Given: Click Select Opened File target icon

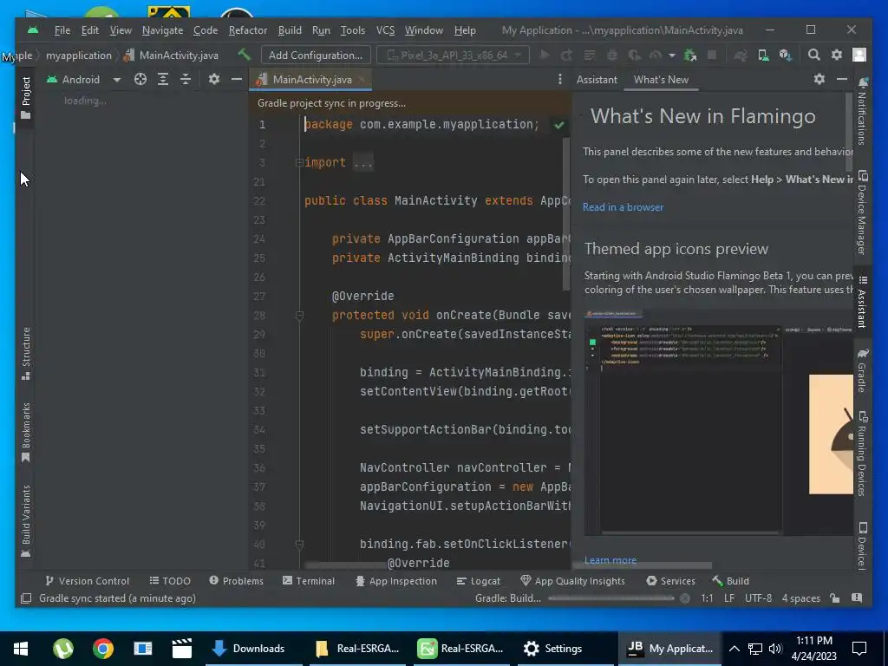Looking at the screenshot, I should point(140,79).
